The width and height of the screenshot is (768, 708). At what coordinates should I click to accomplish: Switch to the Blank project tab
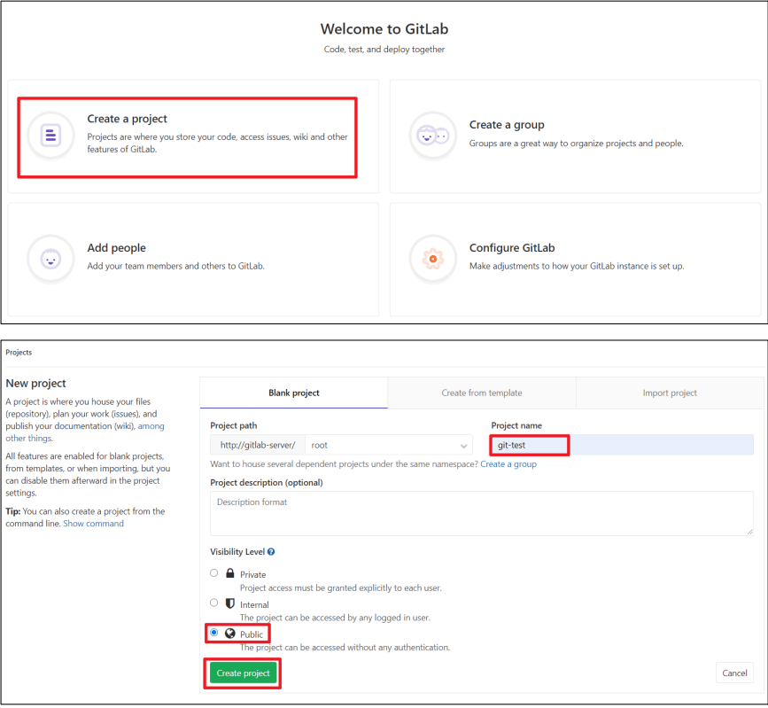pyautogui.click(x=294, y=393)
